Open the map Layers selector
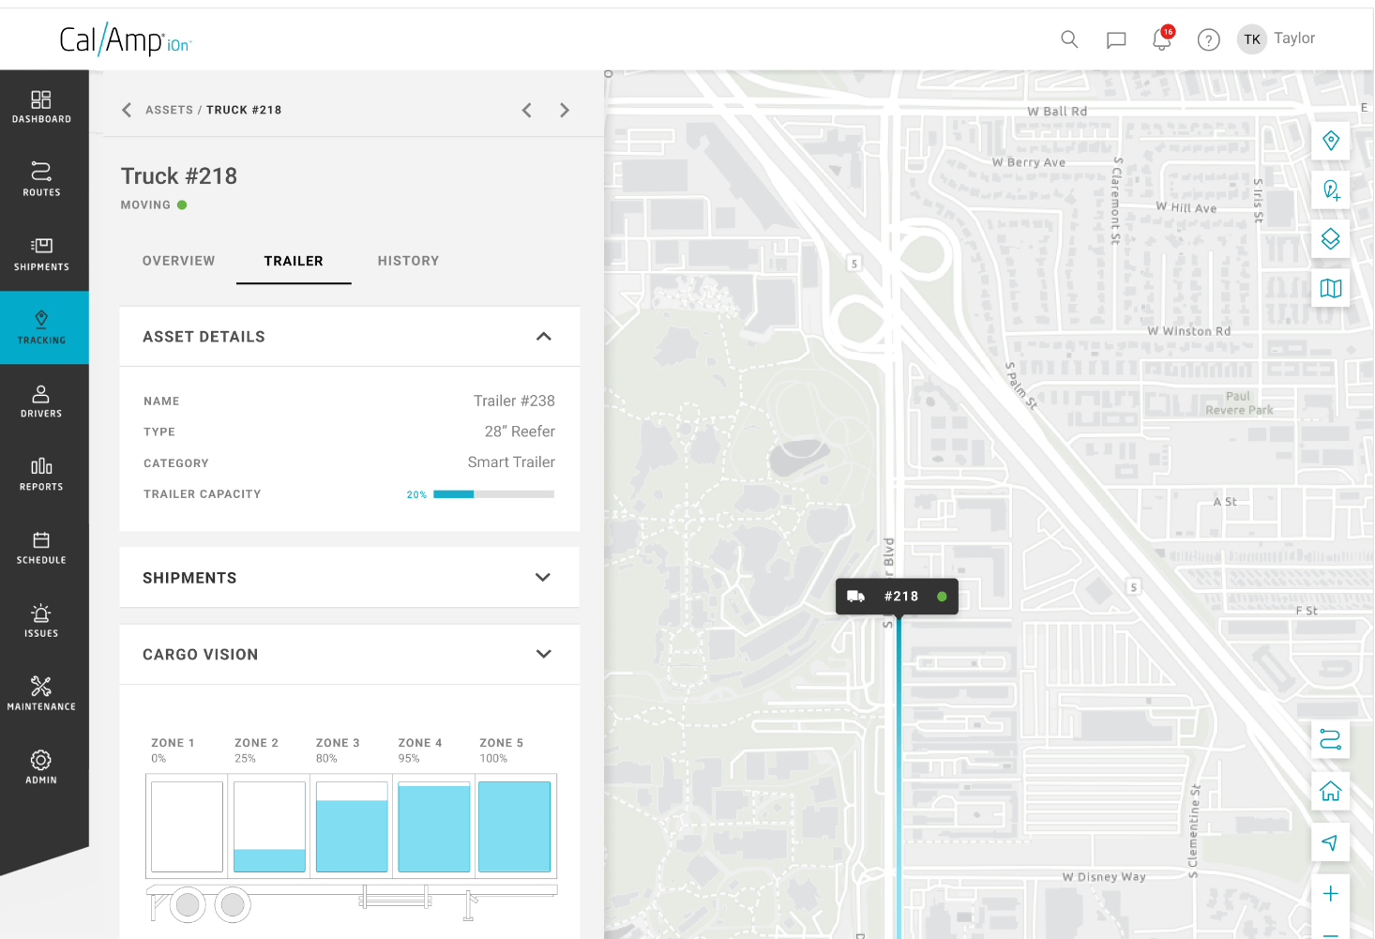1375x939 pixels. click(1330, 238)
